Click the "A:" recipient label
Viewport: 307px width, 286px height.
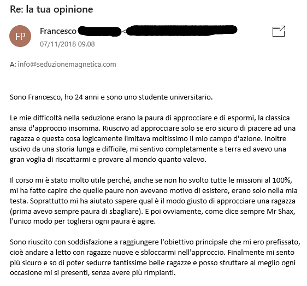click(13, 65)
